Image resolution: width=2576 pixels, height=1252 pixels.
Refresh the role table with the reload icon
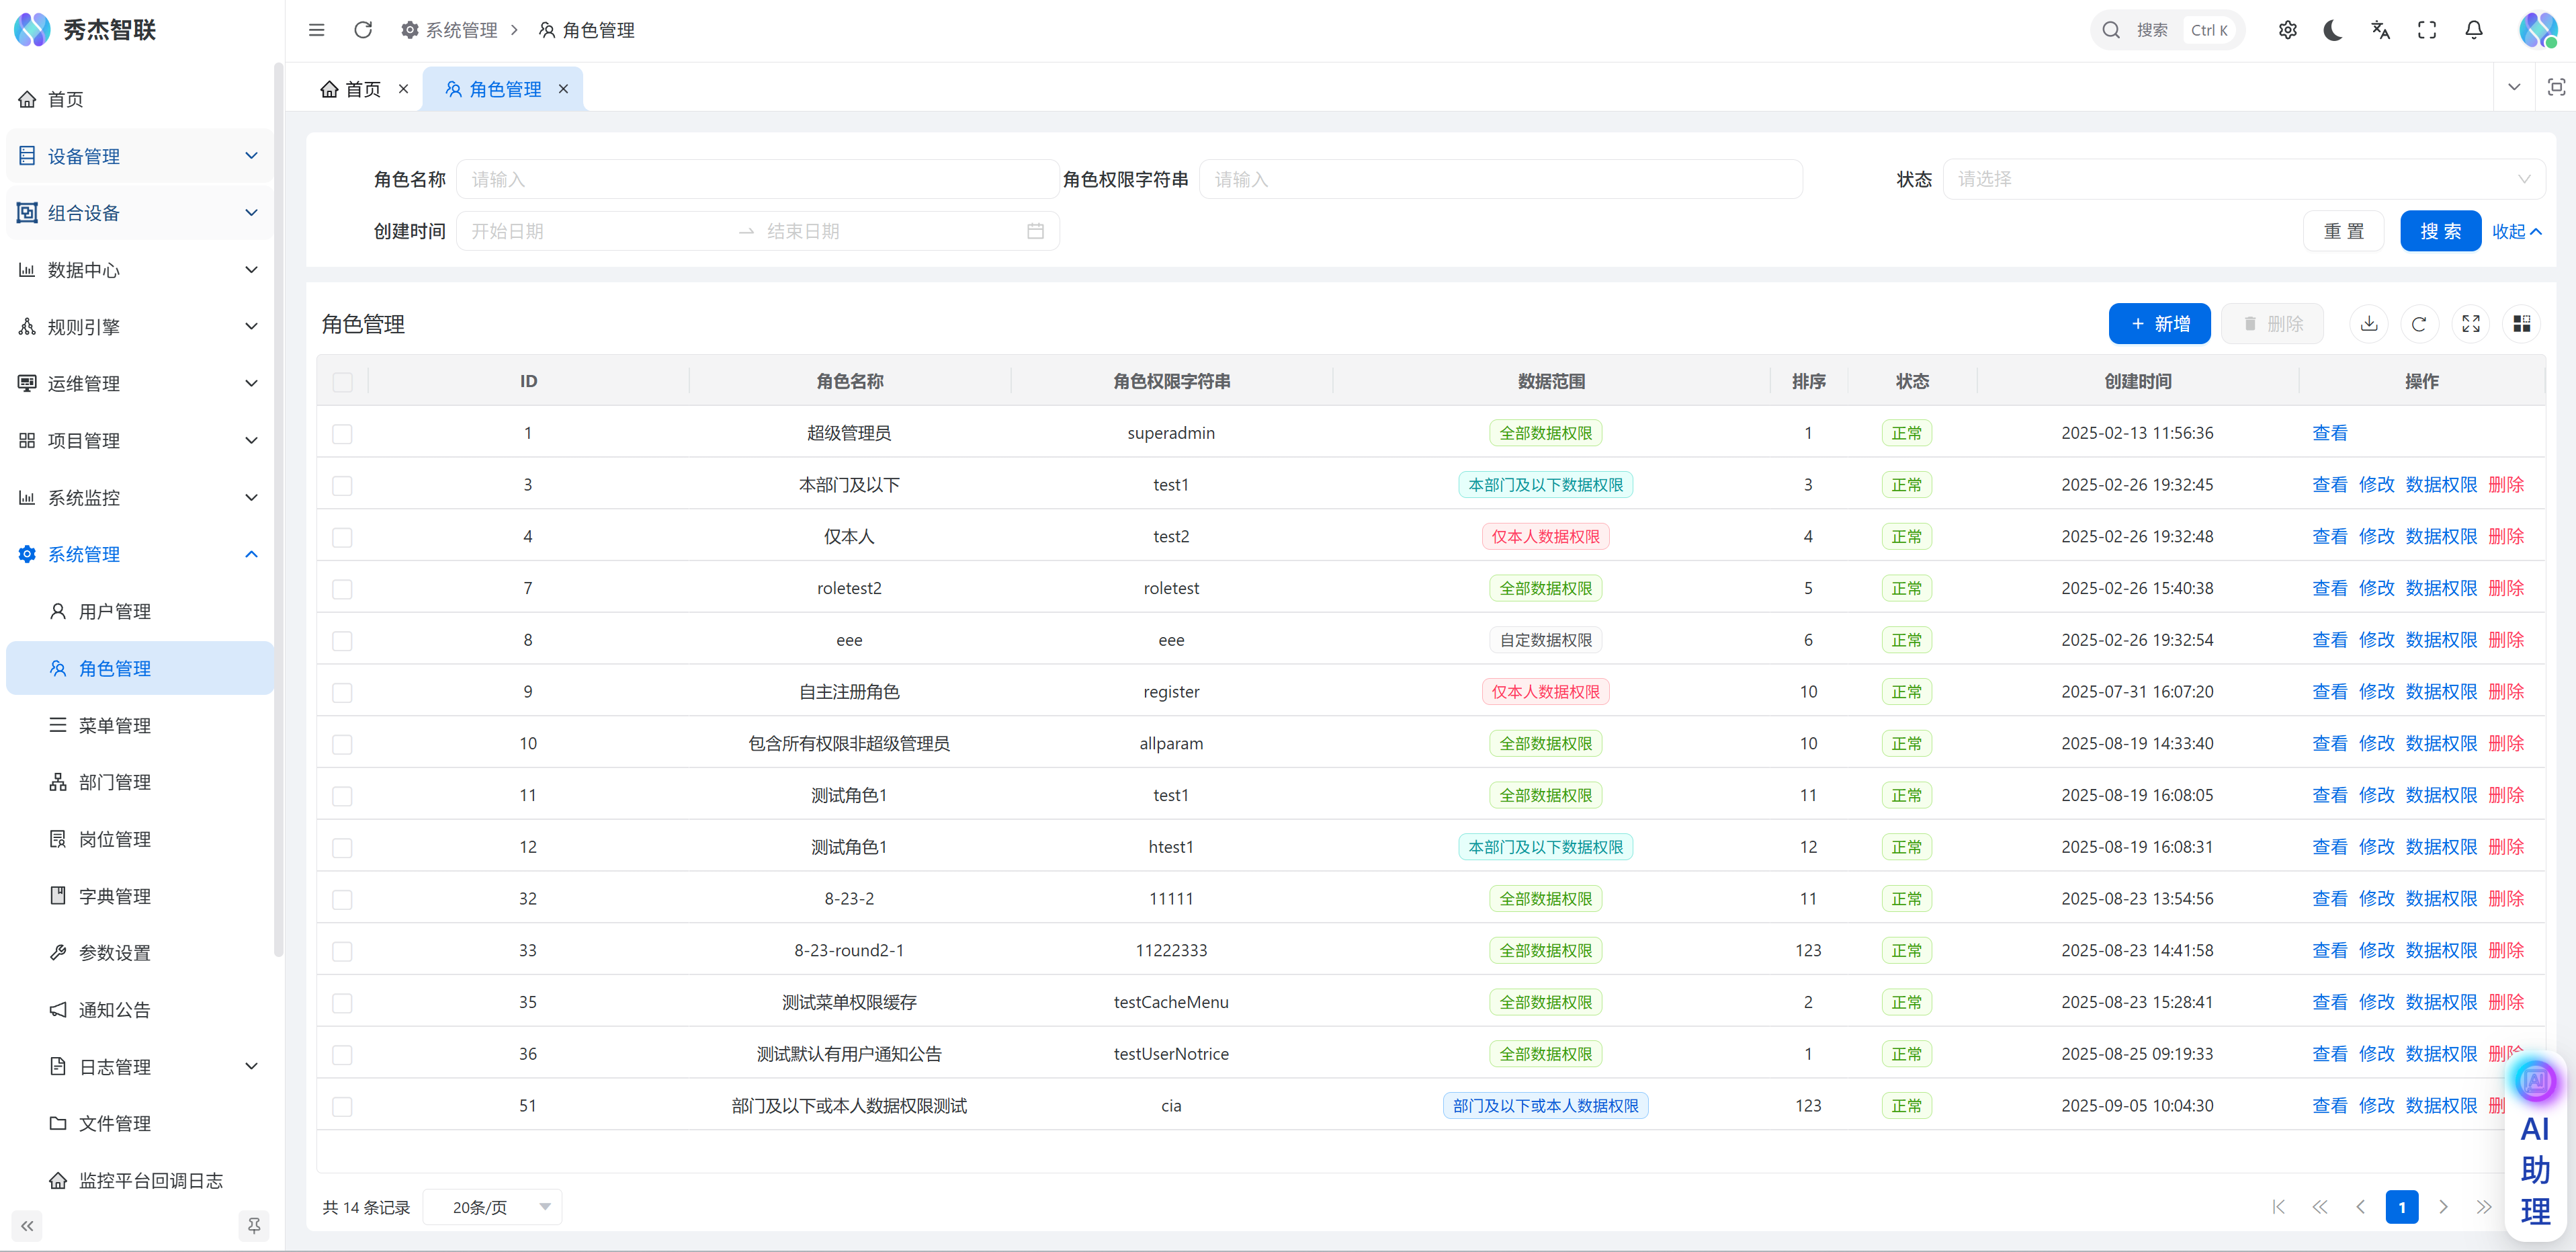click(2419, 324)
